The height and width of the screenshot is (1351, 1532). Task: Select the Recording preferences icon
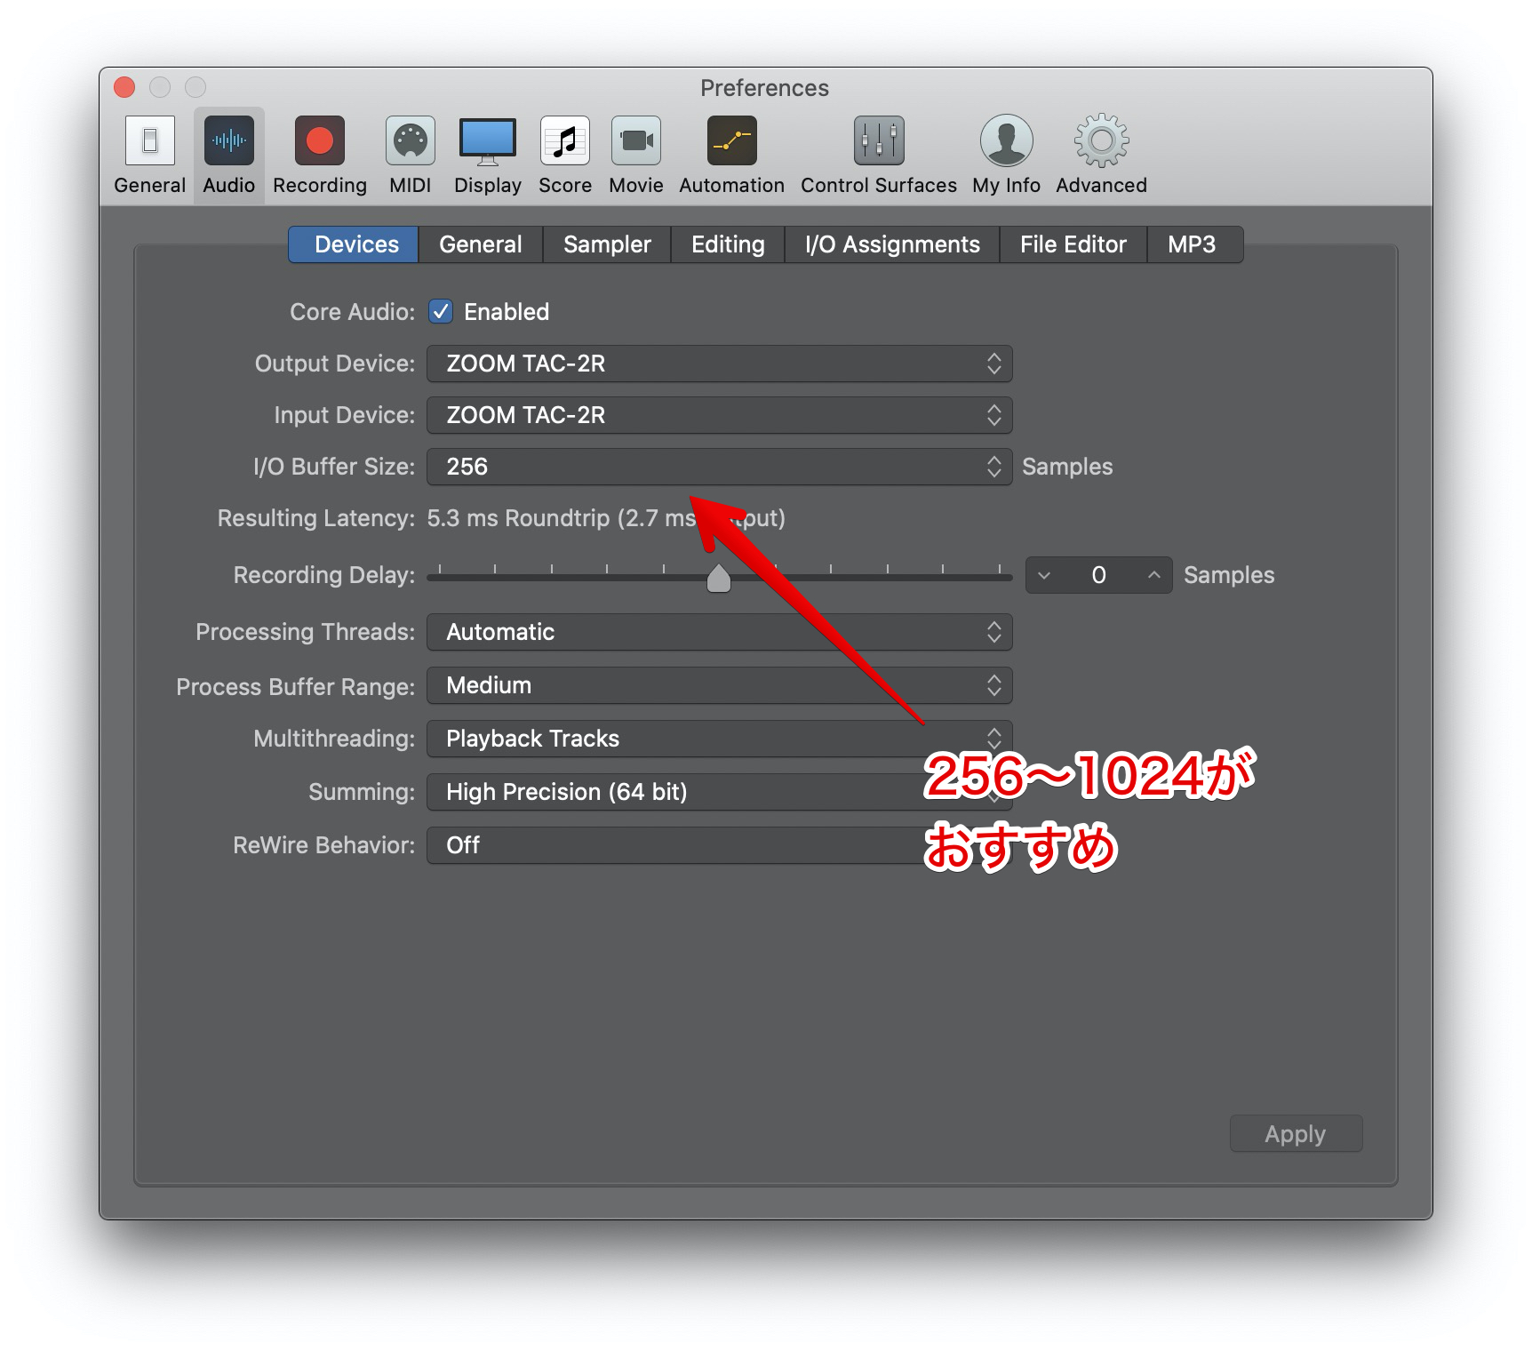(319, 142)
